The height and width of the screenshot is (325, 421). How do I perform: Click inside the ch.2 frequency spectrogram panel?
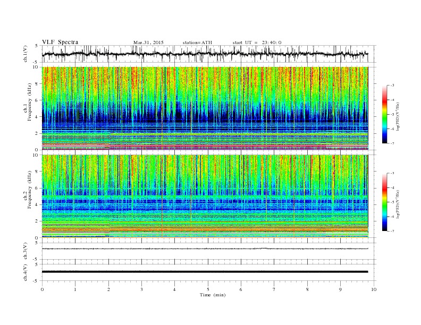[205, 196]
